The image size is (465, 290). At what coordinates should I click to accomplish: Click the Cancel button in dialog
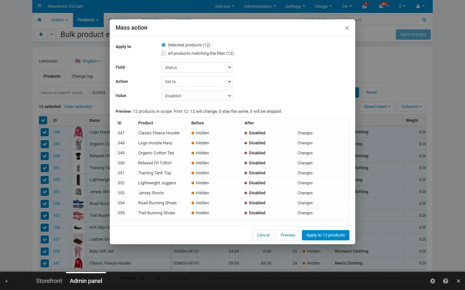263,235
